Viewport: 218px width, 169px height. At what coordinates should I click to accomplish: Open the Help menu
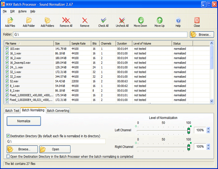[33, 11]
